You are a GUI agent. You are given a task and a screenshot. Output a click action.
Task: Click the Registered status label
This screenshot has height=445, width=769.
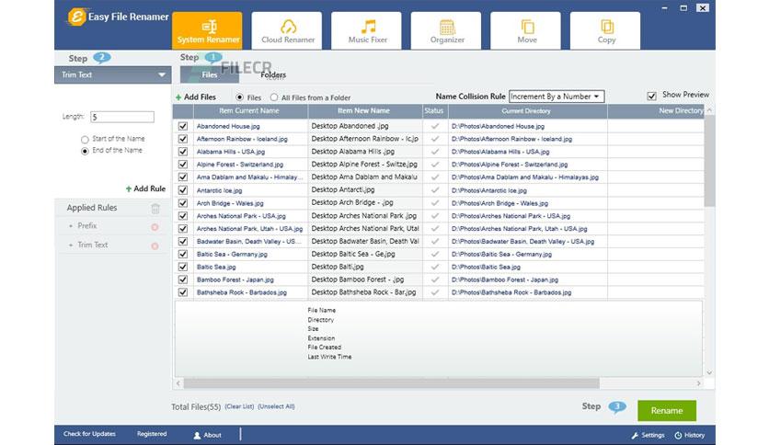point(152,434)
